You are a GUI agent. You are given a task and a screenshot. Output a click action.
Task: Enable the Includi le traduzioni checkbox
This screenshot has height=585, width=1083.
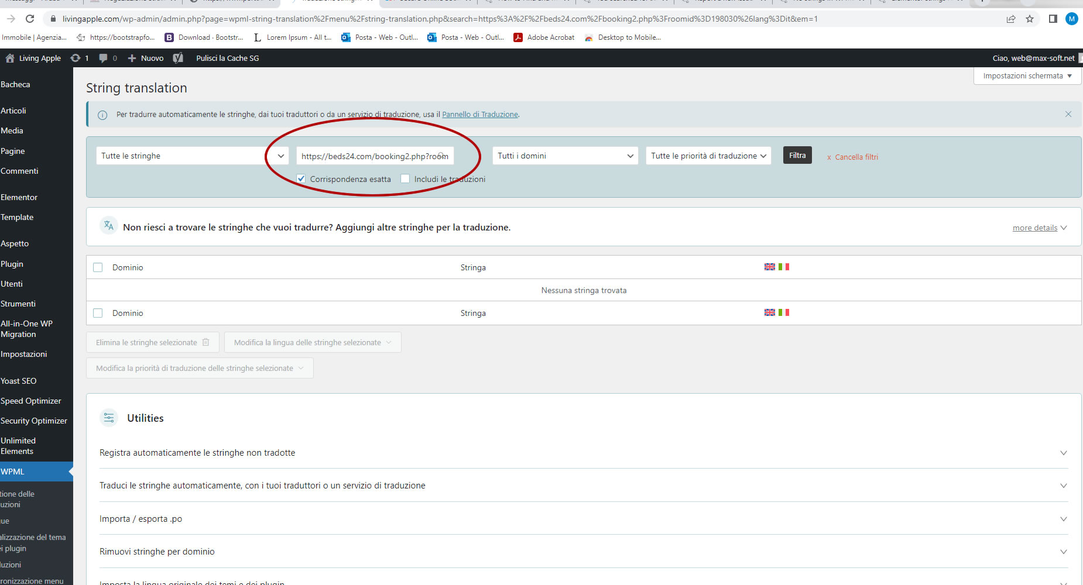(x=405, y=179)
